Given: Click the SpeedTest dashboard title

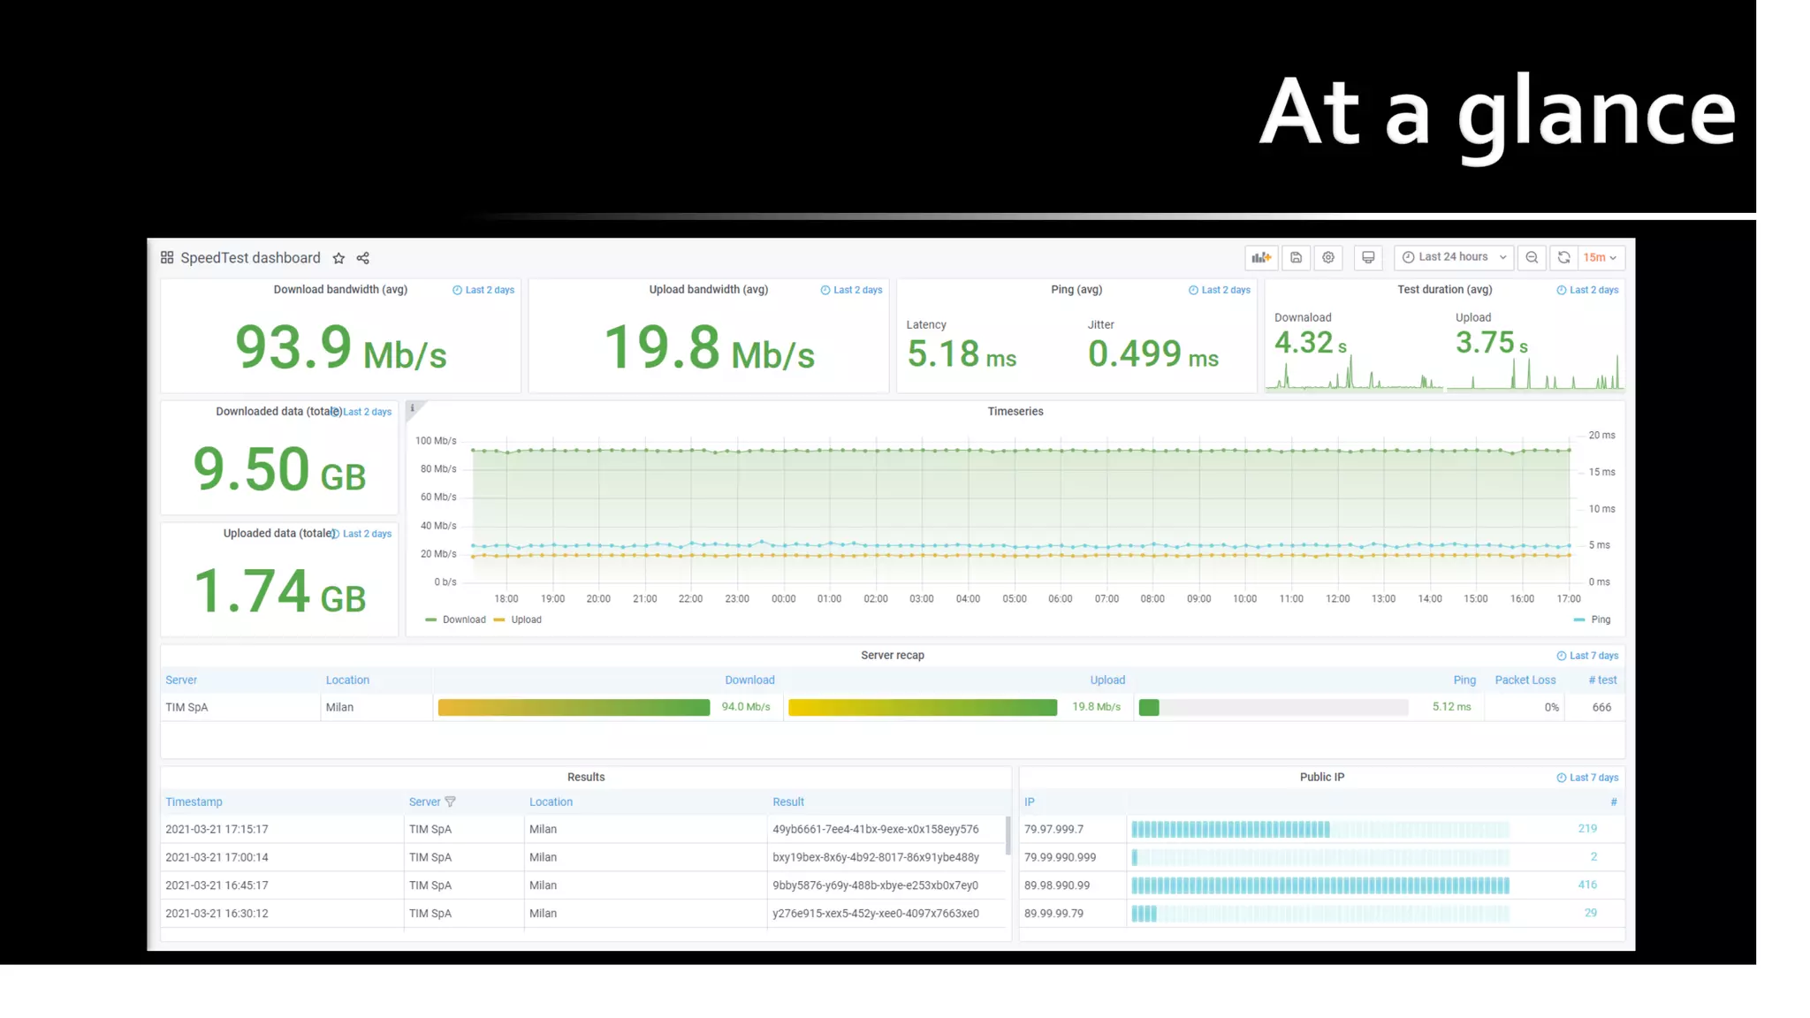Looking at the screenshot, I should (x=250, y=258).
